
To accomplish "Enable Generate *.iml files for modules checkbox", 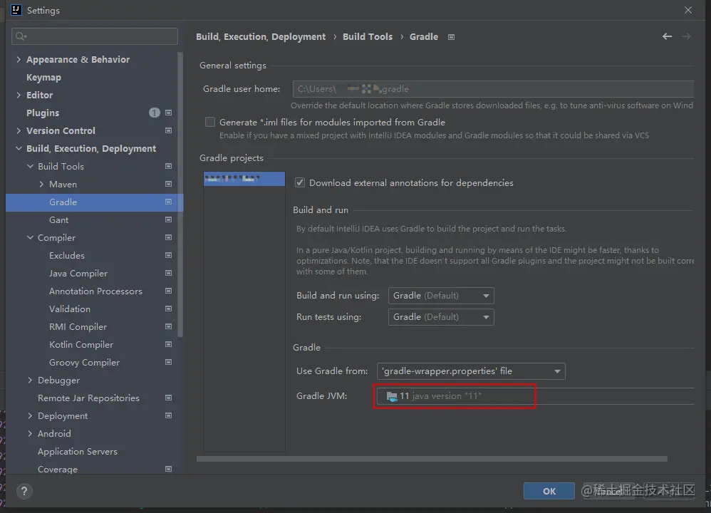I will click(210, 122).
